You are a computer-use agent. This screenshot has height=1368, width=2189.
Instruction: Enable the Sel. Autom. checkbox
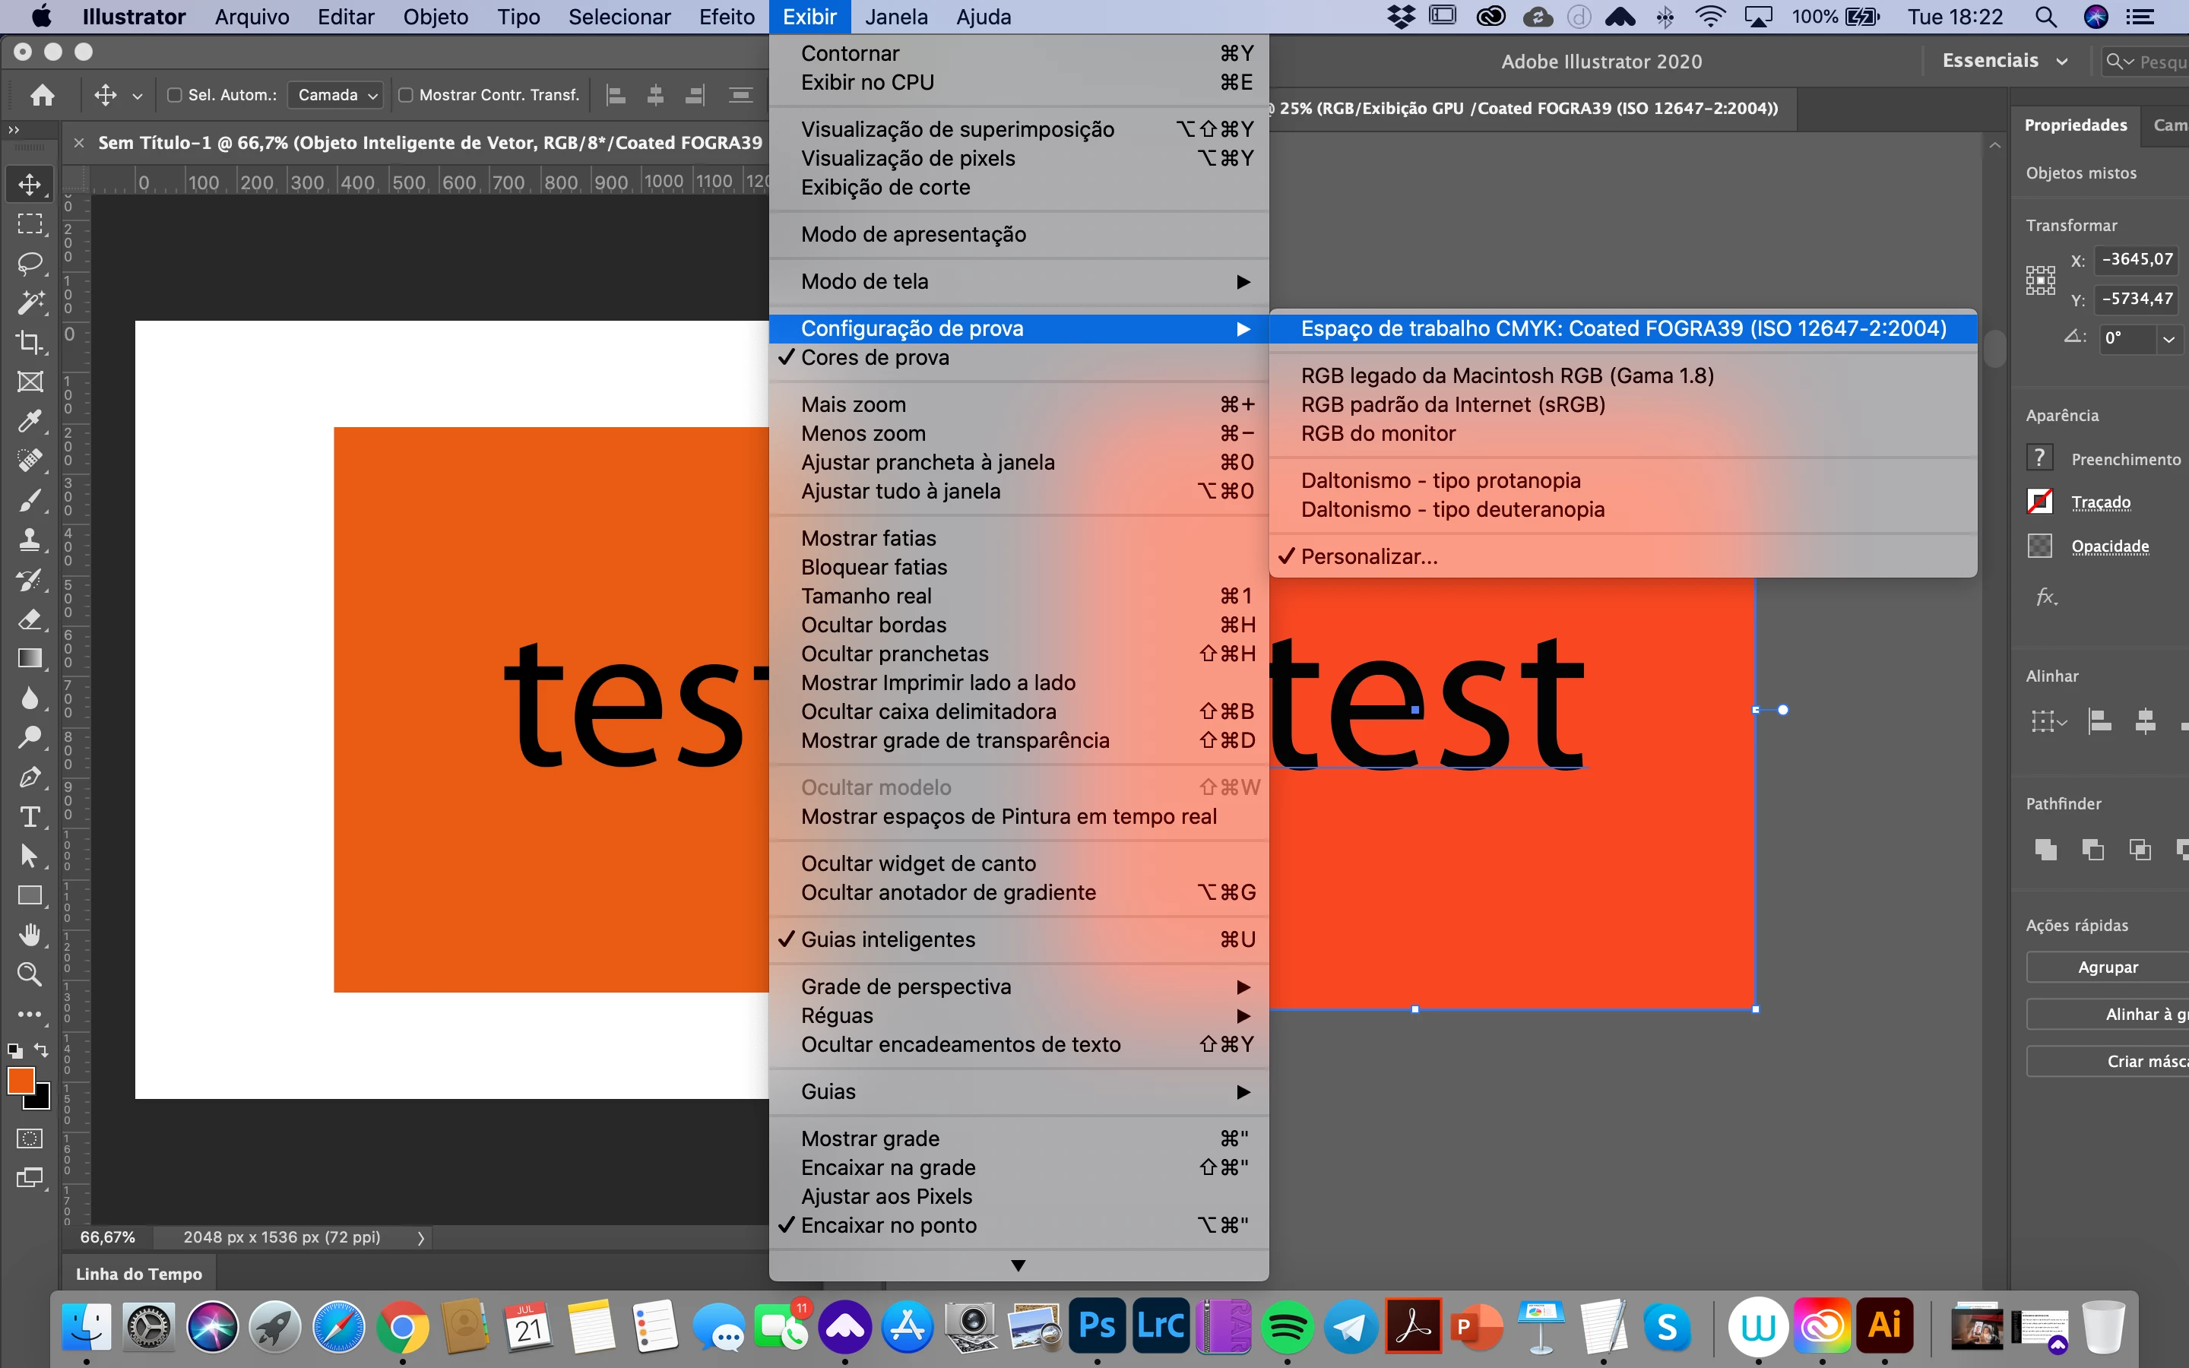pyautogui.click(x=176, y=95)
